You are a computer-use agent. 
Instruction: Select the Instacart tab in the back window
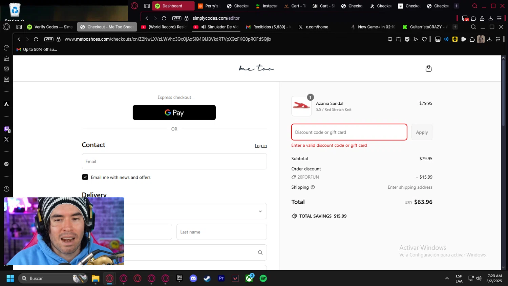click(267, 6)
